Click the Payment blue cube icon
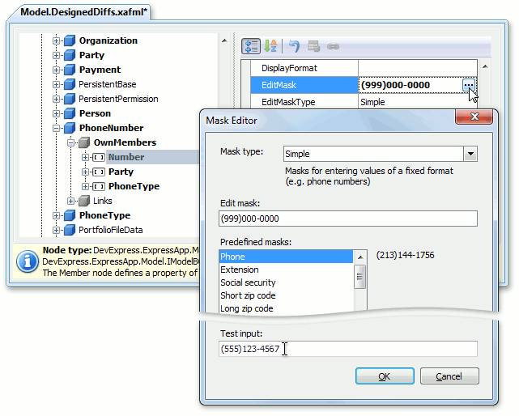The image size is (519, 416). (70, 70)
